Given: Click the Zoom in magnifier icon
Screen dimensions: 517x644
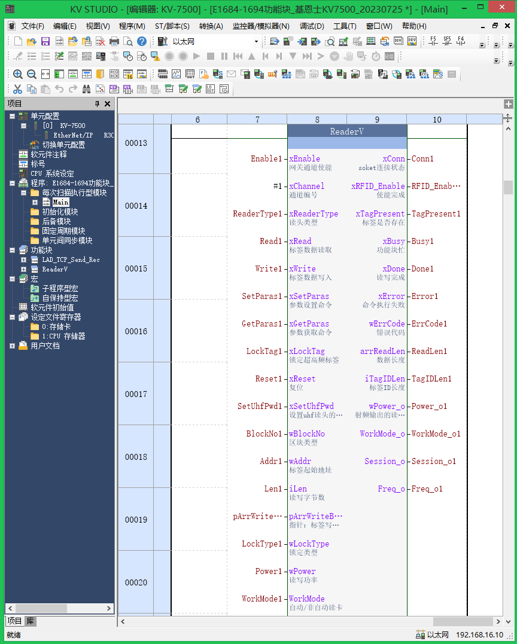Looking at the screenshot, I should [18, 74].
